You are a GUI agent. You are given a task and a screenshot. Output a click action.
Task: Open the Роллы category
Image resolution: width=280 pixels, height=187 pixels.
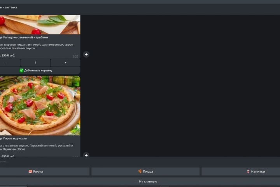tap(44, 171)
